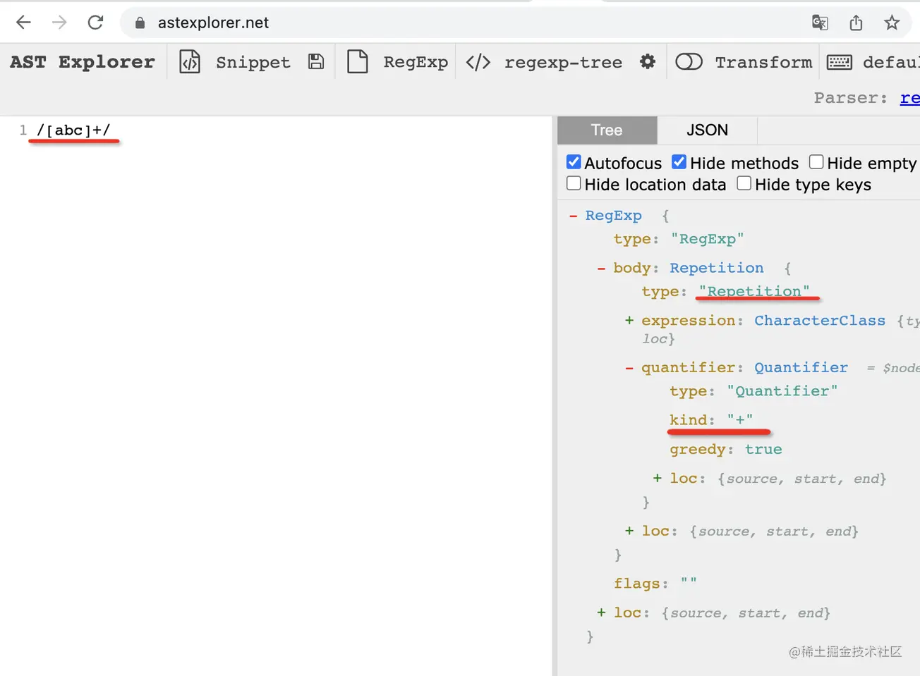
Task: Open the Transform menu label
Action: [763, 62]
